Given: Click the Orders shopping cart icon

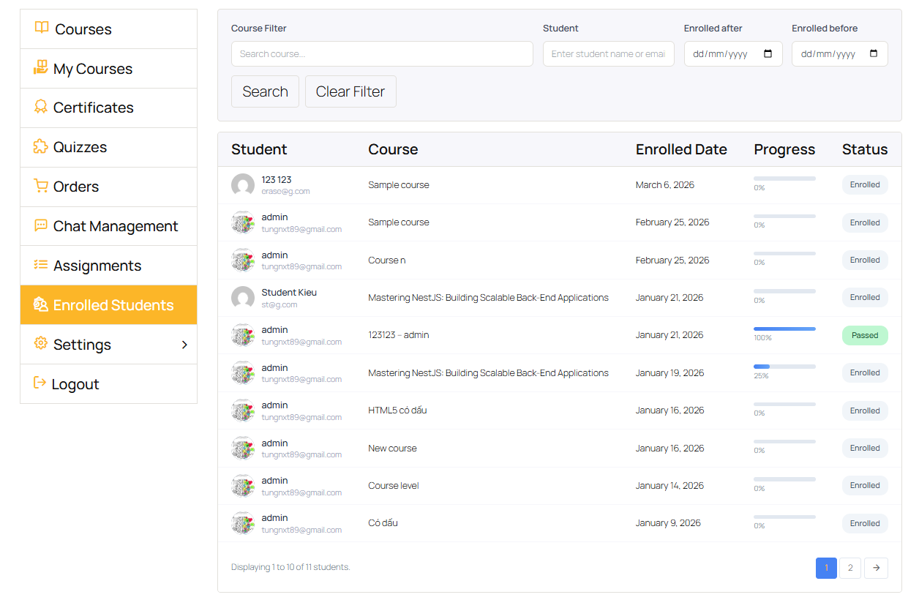Looking at the screenshot, I should [41, 186].
